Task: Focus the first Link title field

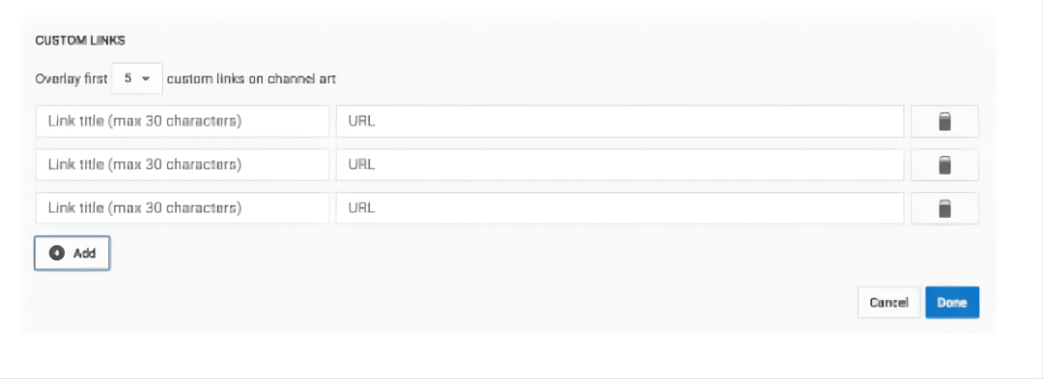Action: (x=183, y=122)
